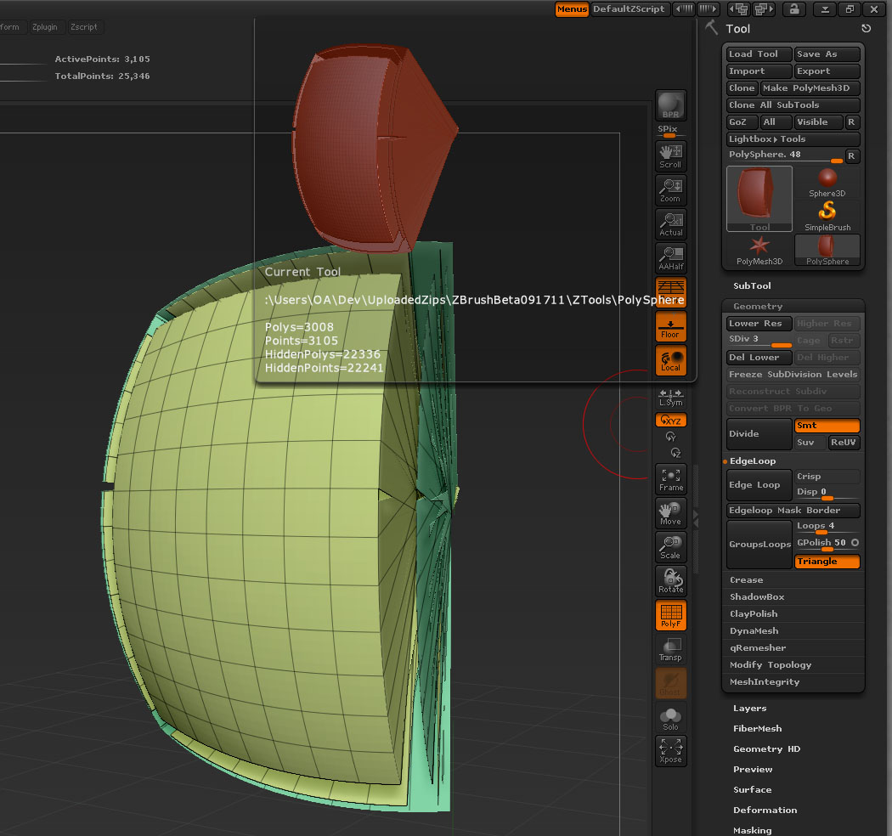Open the Zscript menu
Viewport: 892px width, 836px height.
pyautogui.click(x=83, y=27)
